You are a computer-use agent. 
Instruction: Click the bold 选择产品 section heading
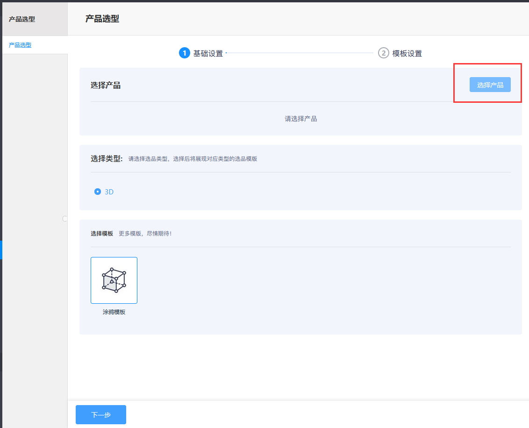106,85
